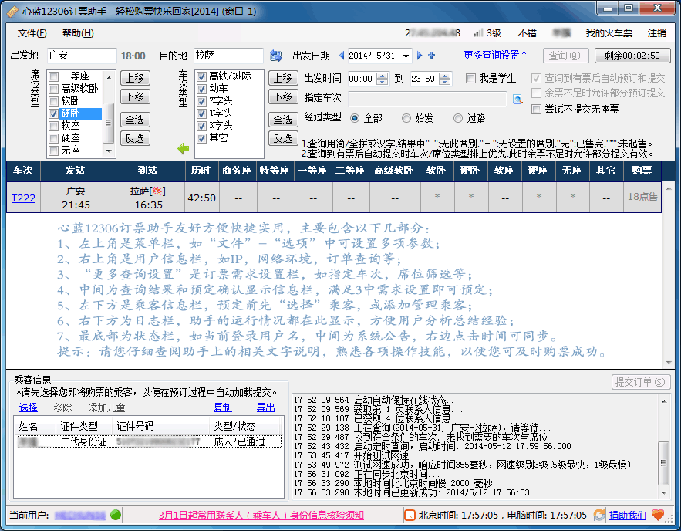Click the results area scrollbar

pos(669,276)
